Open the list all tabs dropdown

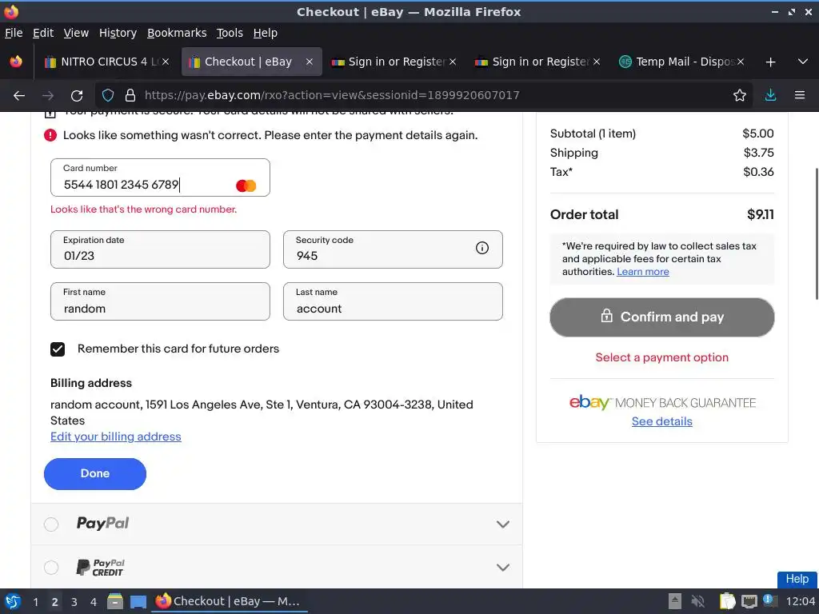pos(803,62)
